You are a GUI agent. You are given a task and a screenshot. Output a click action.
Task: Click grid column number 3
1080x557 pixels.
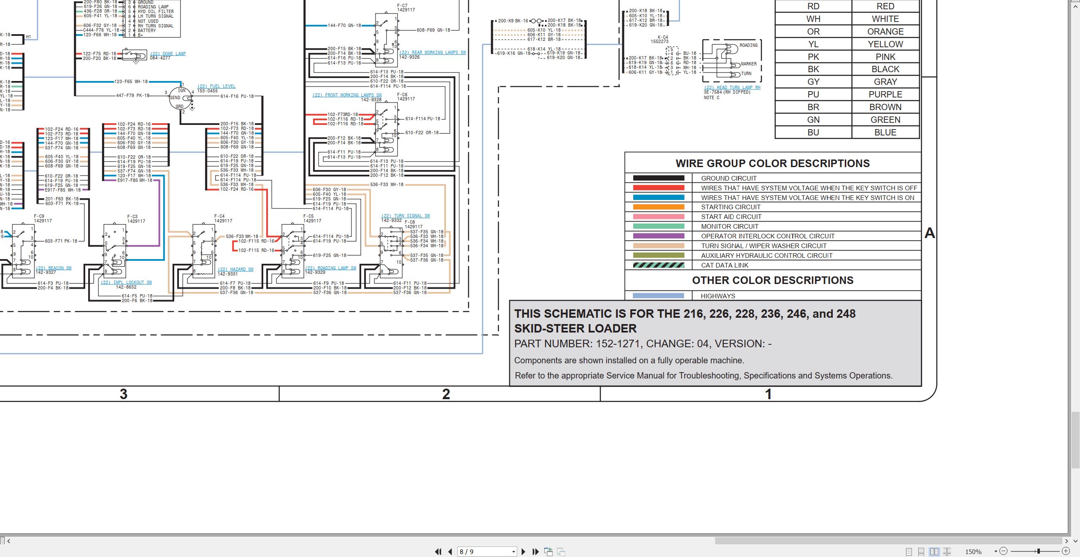(x=123, y=394)
